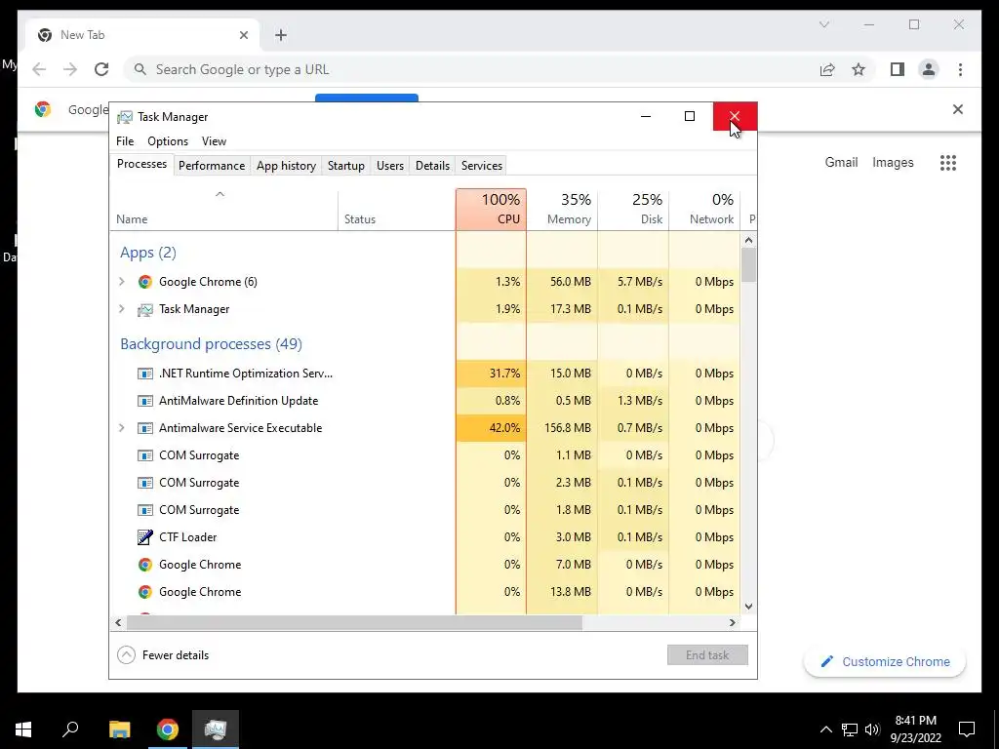Screen dimensions: 999x749
Task: Switch to the Users tab
Action: tap(390, 166)
